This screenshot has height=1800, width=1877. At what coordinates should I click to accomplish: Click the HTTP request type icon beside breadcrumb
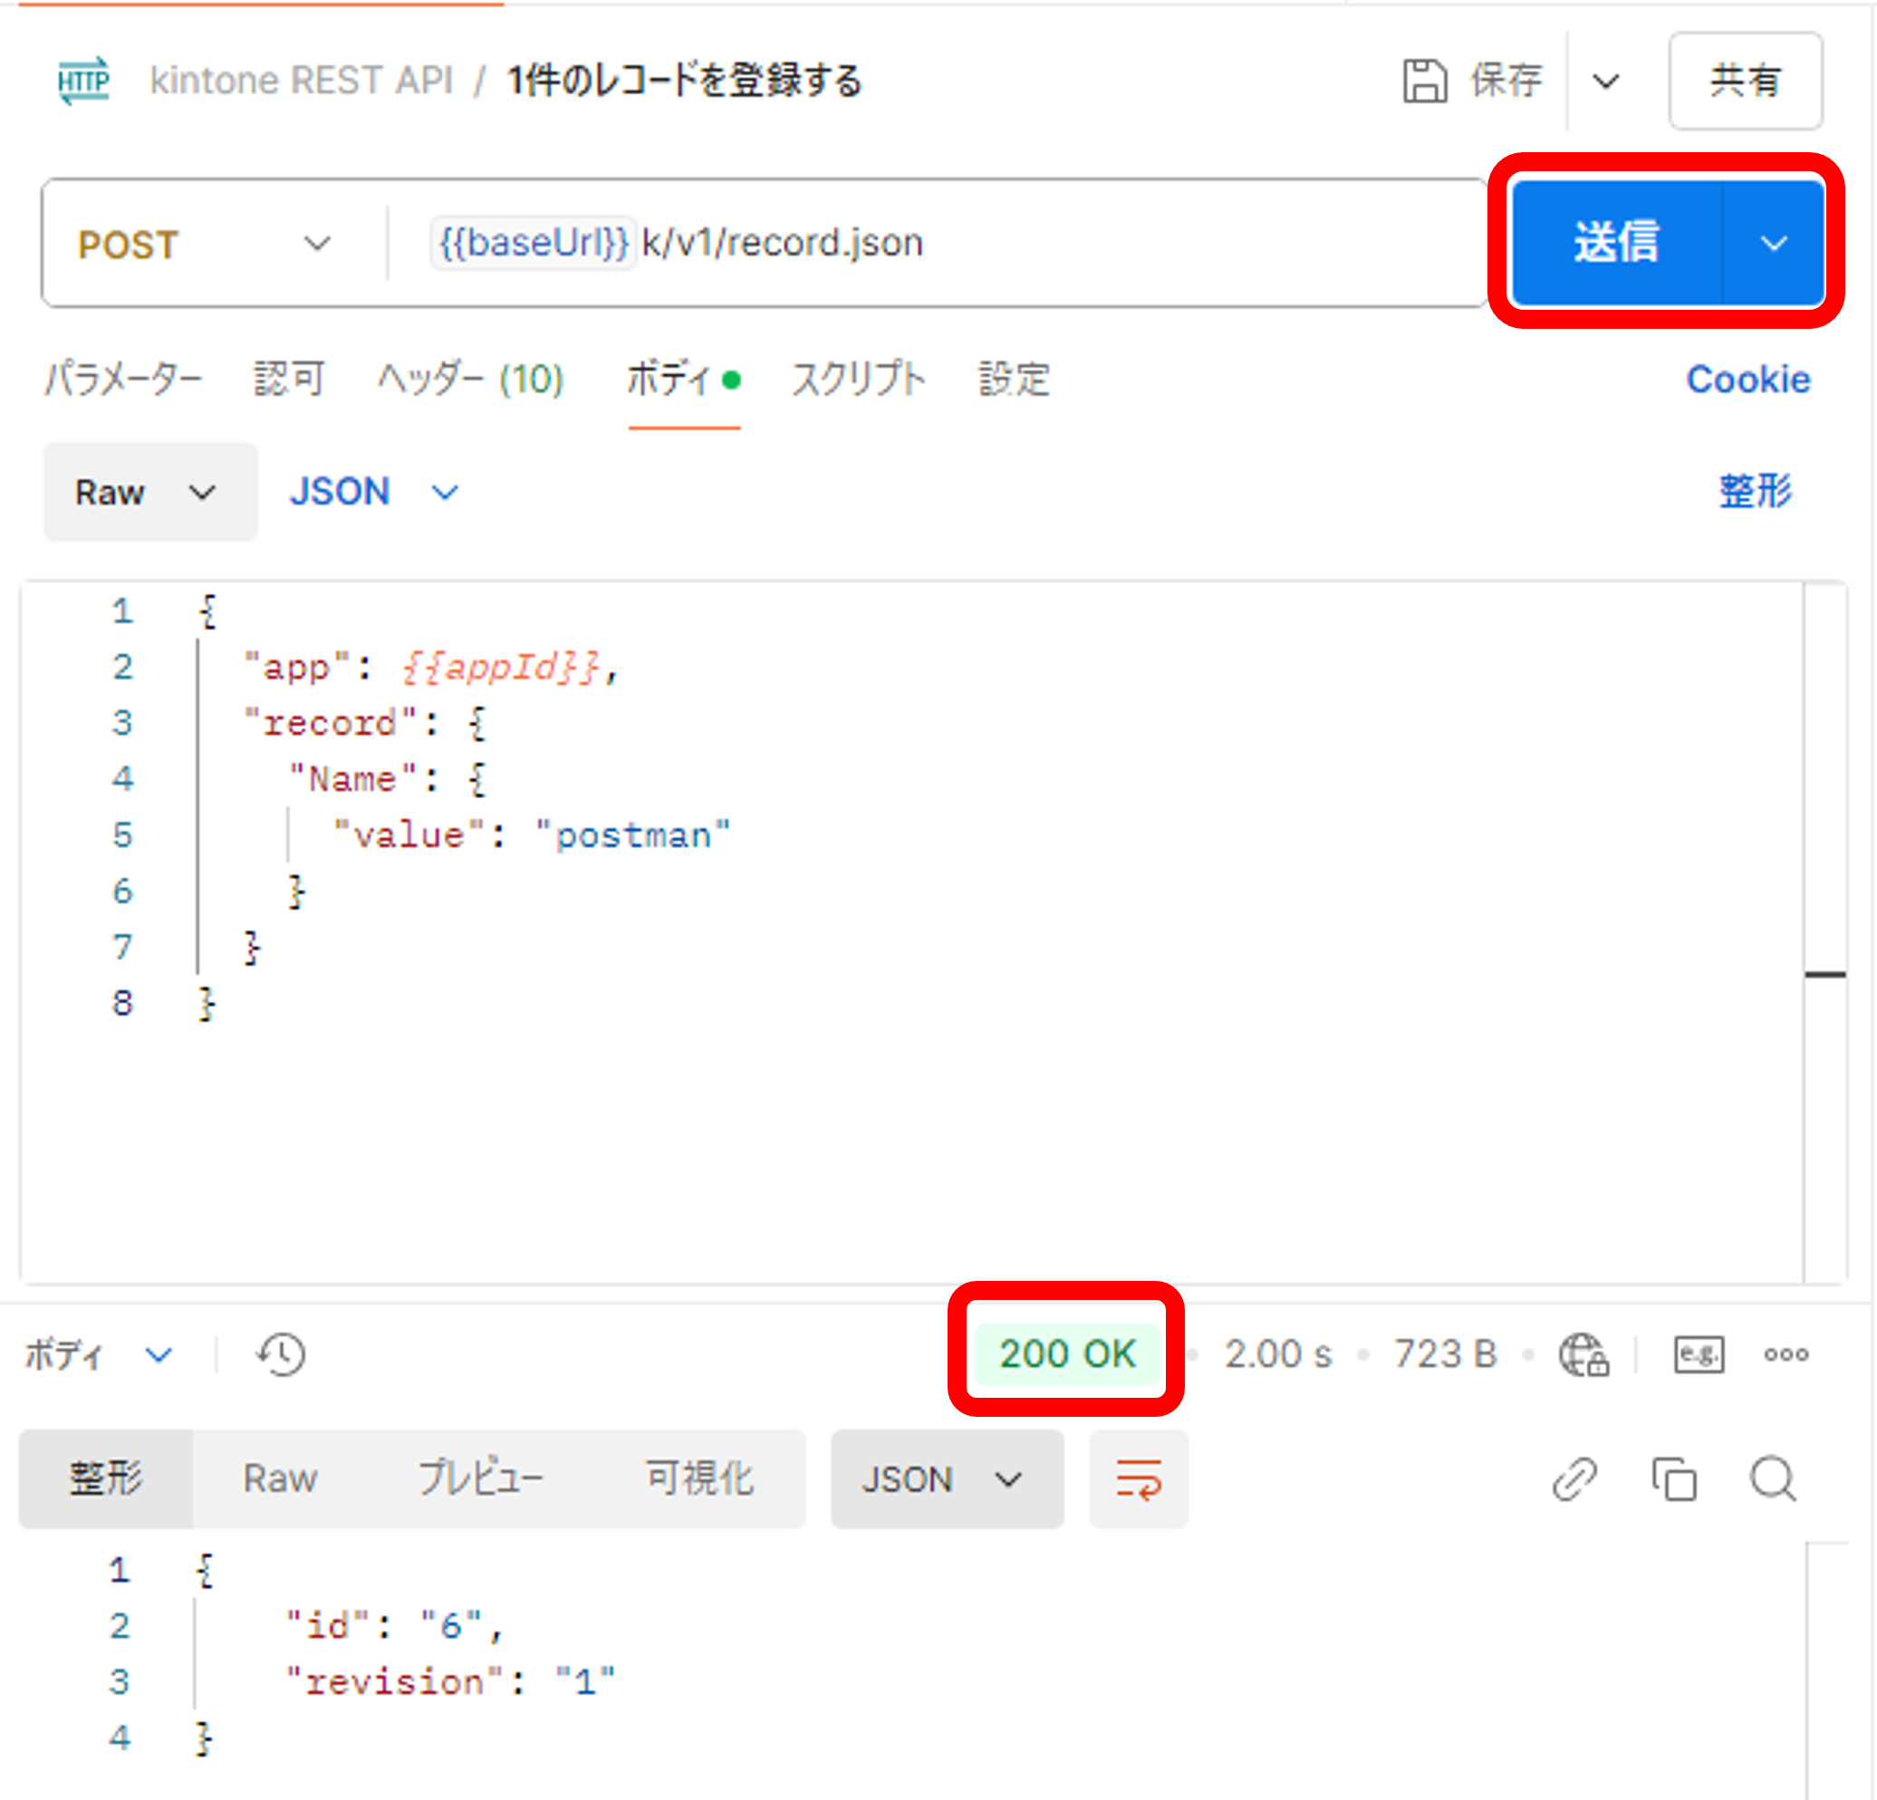(84, 82)
